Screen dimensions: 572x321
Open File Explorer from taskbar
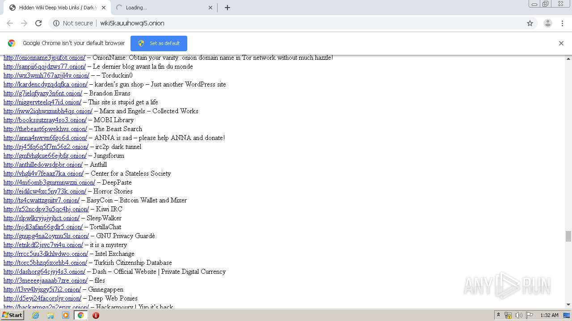click(50, 315)
